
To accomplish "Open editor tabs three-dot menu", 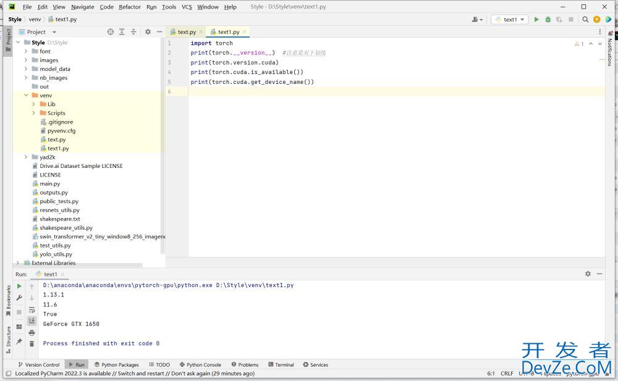I will coord(600,32).
